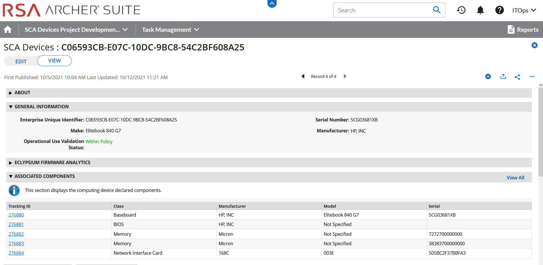Open tracking ID 276881
543x265 pixels.
coord(16,224)
